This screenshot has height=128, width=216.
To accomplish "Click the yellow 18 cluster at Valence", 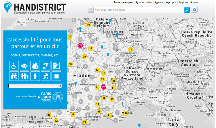I will [104, 98].
